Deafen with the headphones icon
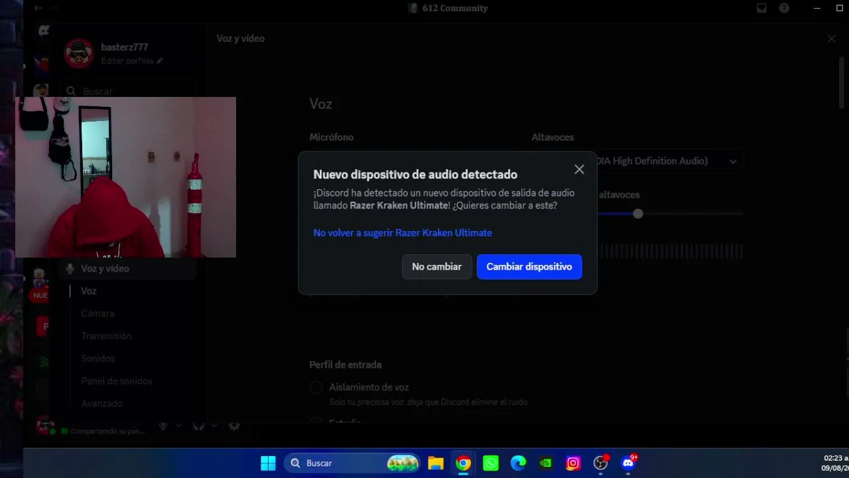Viewport: 849px width, 478px height. (198, 426)
